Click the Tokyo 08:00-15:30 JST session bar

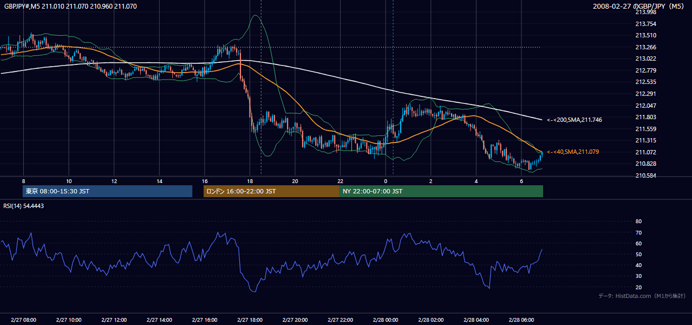click(x=107, y=191)
